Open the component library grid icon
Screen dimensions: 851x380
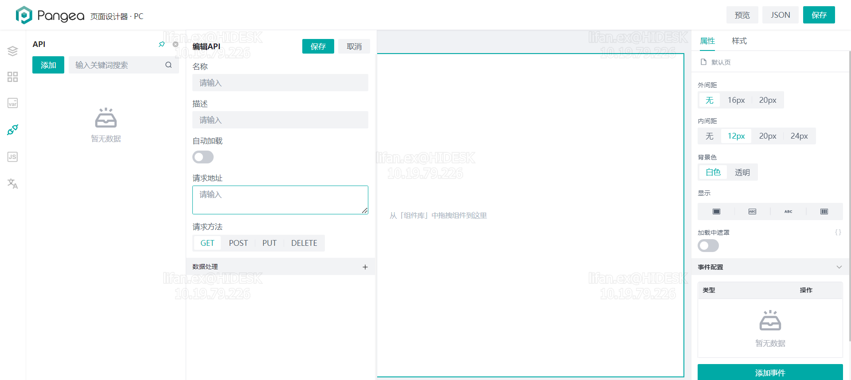pos(12,77)
